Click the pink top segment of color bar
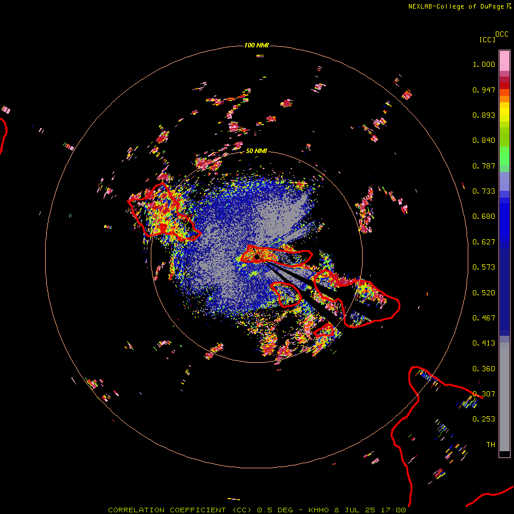 504,61
